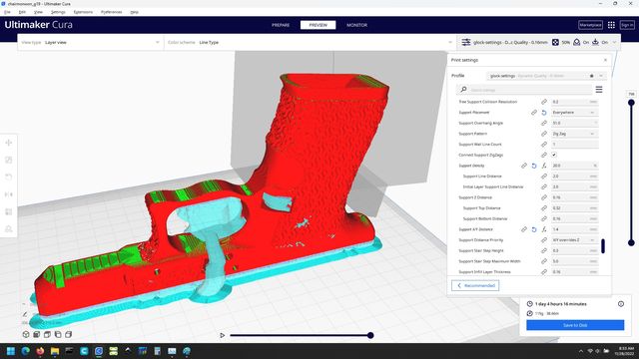Switch to 3D view camera cube icon

tap(26, 334)
